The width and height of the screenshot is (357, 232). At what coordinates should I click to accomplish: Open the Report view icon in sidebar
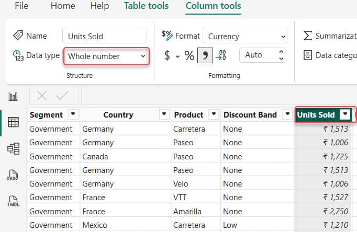13,97
